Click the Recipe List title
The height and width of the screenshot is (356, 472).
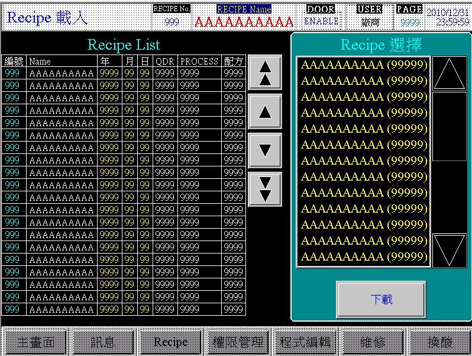(124, 45)
